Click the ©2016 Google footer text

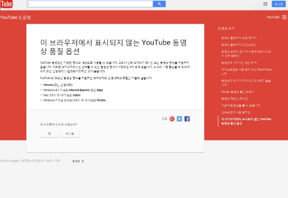tap(9, 161)
